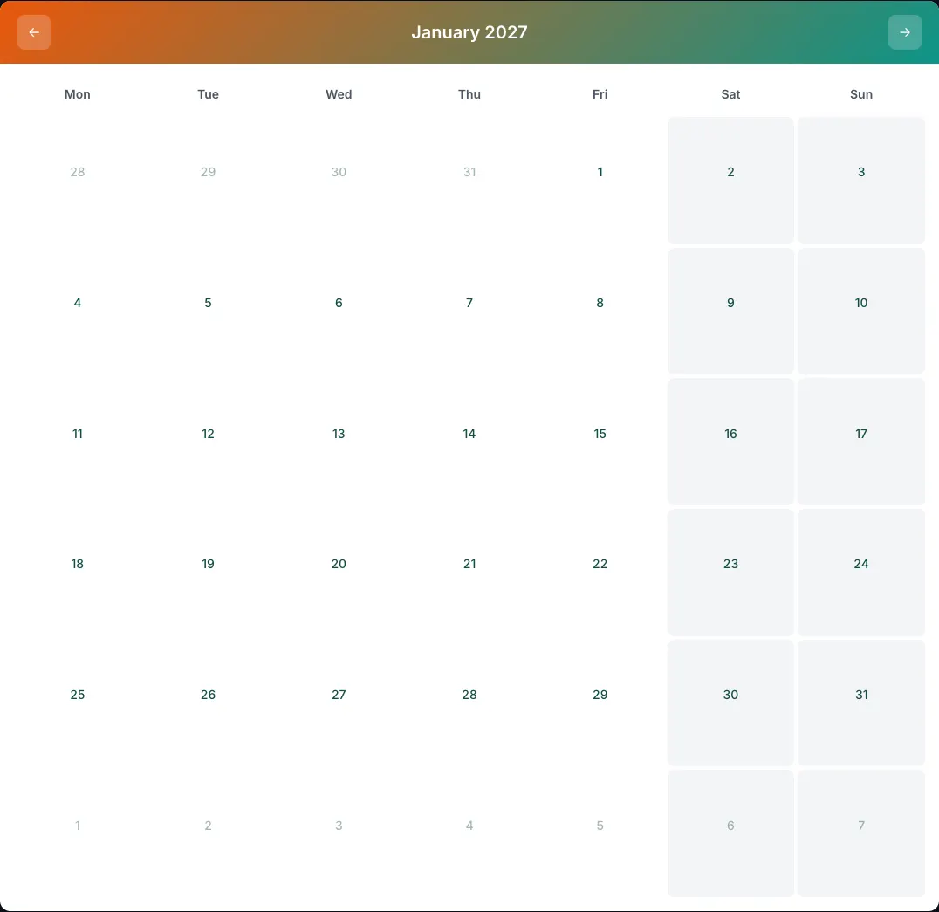Choose Thursday January 7 in second row
This screenshot has width=939, height=912.
(469, 311)
